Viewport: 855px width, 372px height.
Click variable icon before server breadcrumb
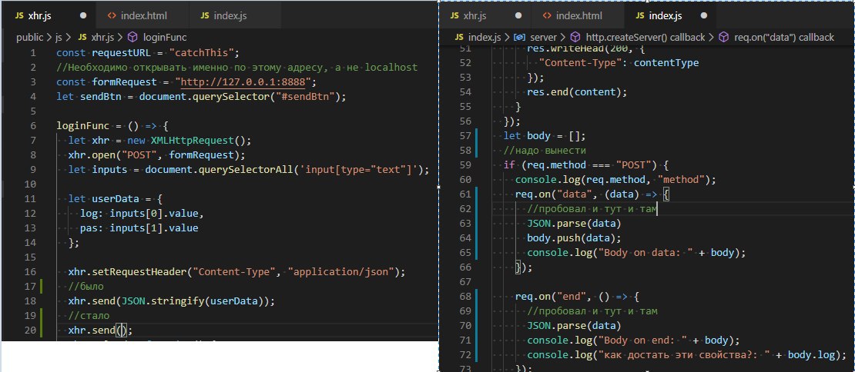coord(520,37)
